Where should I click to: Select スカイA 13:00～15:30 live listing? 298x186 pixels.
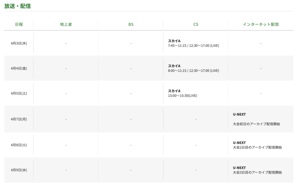(x=182, y=96)
